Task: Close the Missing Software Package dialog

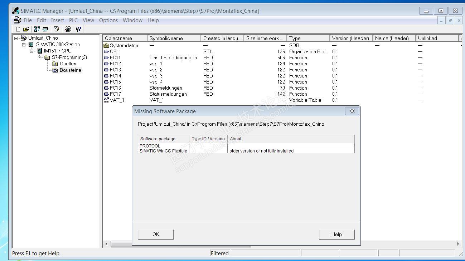Action: point(352,111)
